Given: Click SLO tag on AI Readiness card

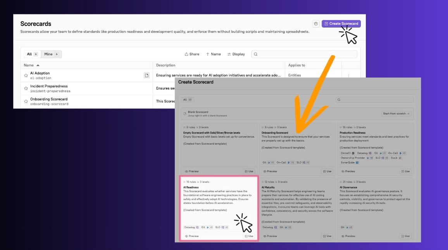Looking at the screenshot, I should point(221,228).
